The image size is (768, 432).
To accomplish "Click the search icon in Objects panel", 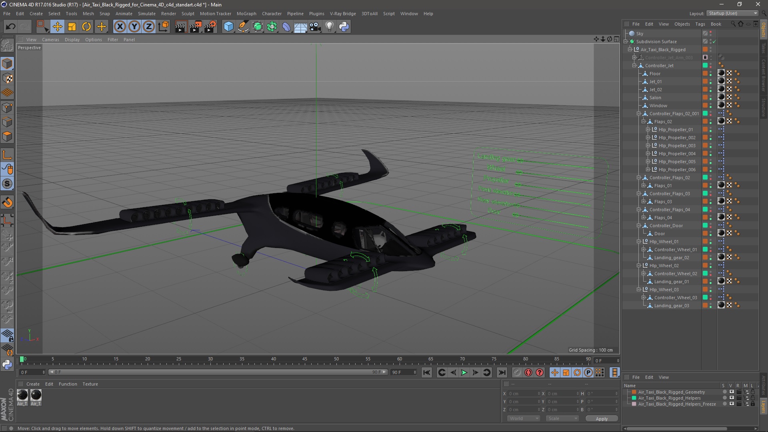I will click(733, 24).
